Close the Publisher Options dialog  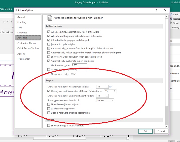tap(165, 10)
